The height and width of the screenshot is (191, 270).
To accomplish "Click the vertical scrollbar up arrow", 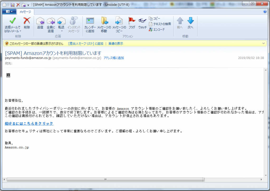I will 266,70.
